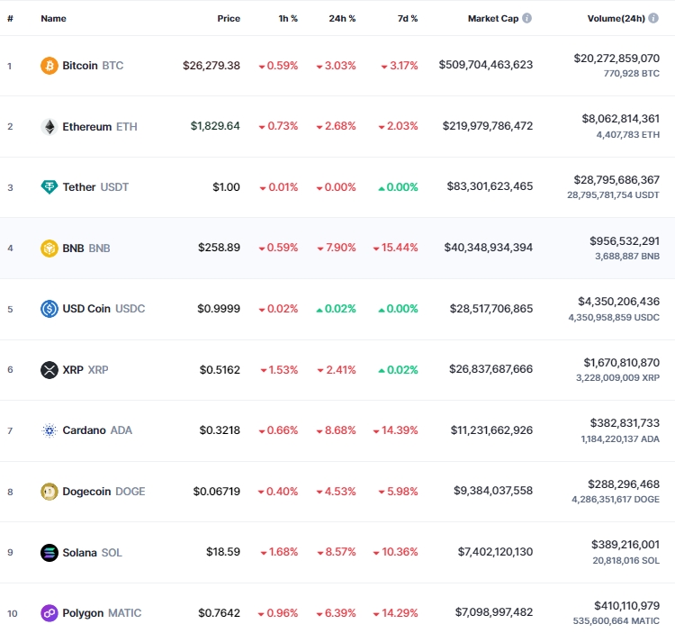Click Cardano price $0.3218
The image size is (675, 642).
coord(220,430)
